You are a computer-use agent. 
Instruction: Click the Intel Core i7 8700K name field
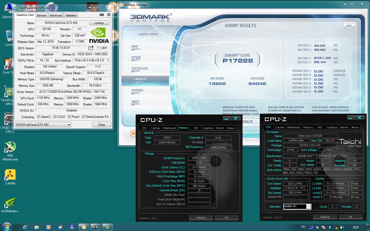point(310,136)
